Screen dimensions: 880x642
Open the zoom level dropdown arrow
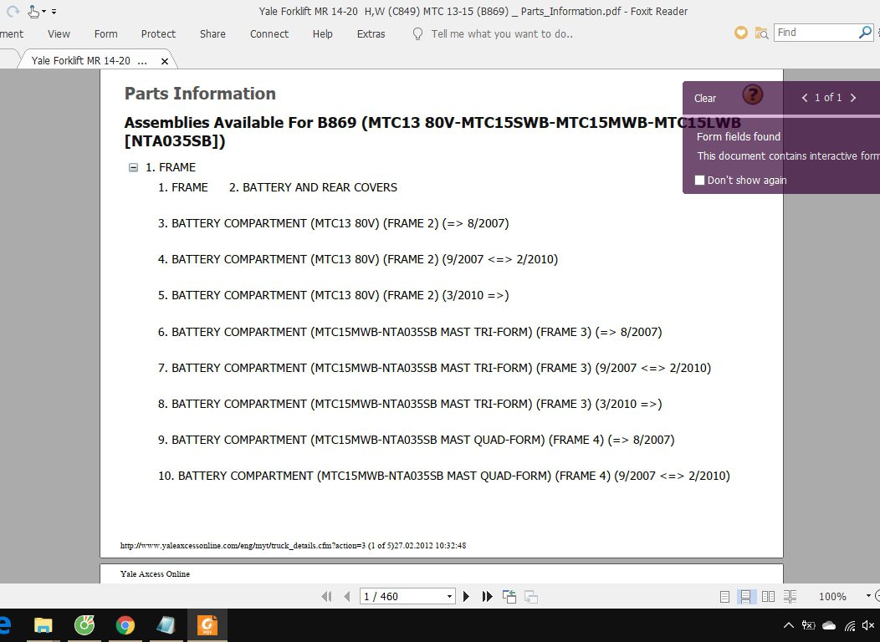(x=867, y=596)
